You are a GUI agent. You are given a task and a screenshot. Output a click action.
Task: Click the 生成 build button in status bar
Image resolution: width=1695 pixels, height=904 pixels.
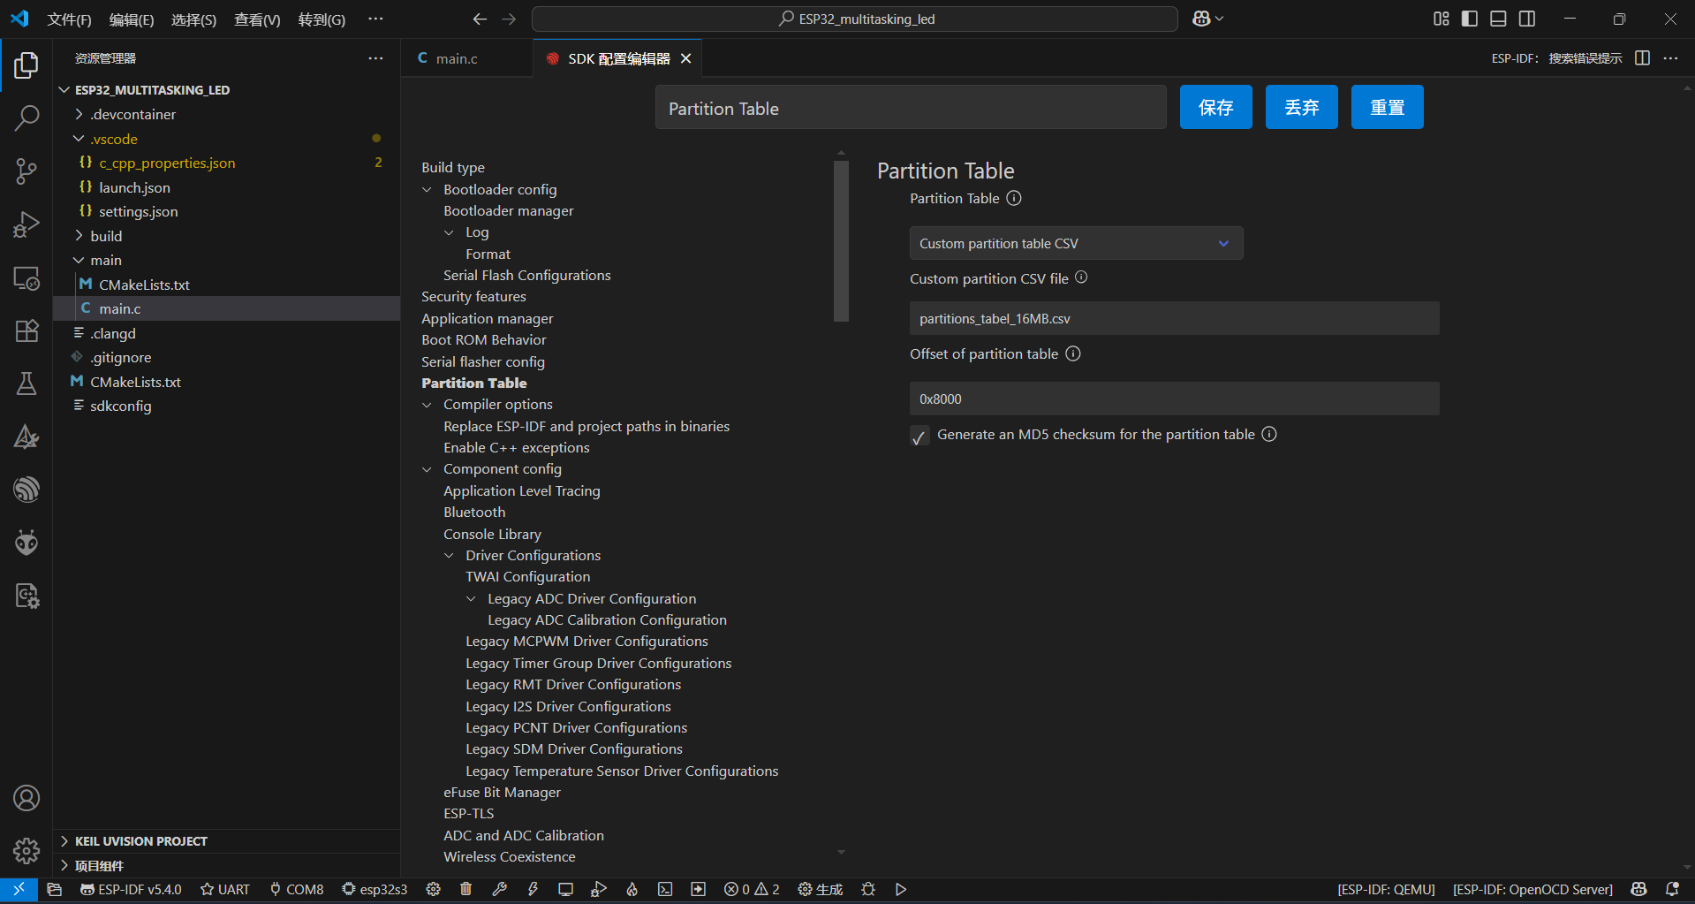click(x=821, y=889)
